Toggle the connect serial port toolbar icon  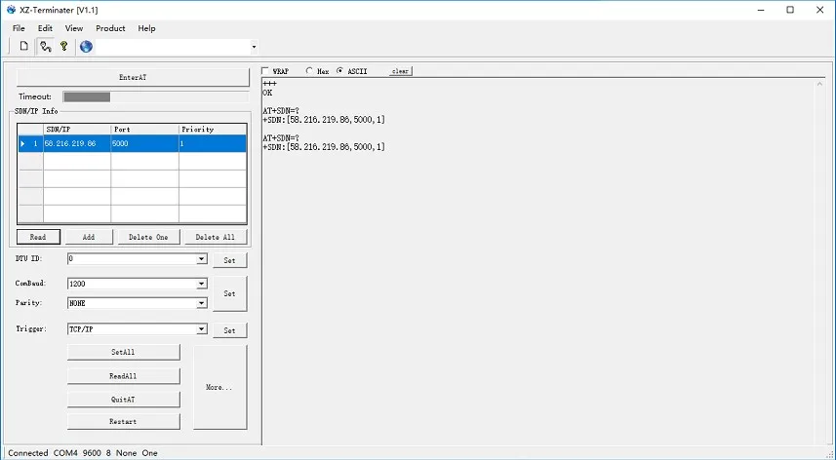pyautogui.click(x=46, y=47)
